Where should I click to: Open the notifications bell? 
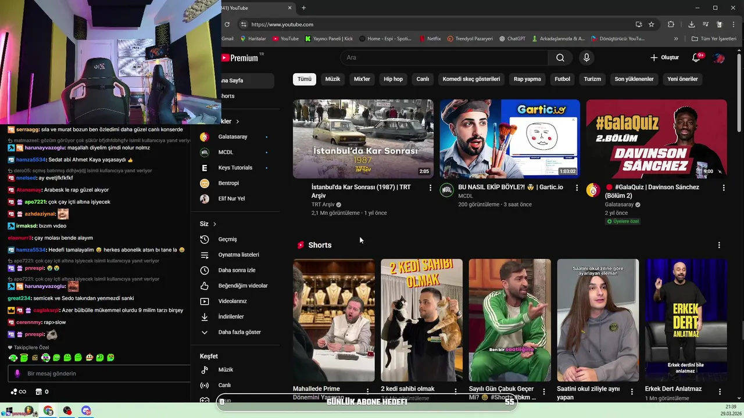[696, 57]
